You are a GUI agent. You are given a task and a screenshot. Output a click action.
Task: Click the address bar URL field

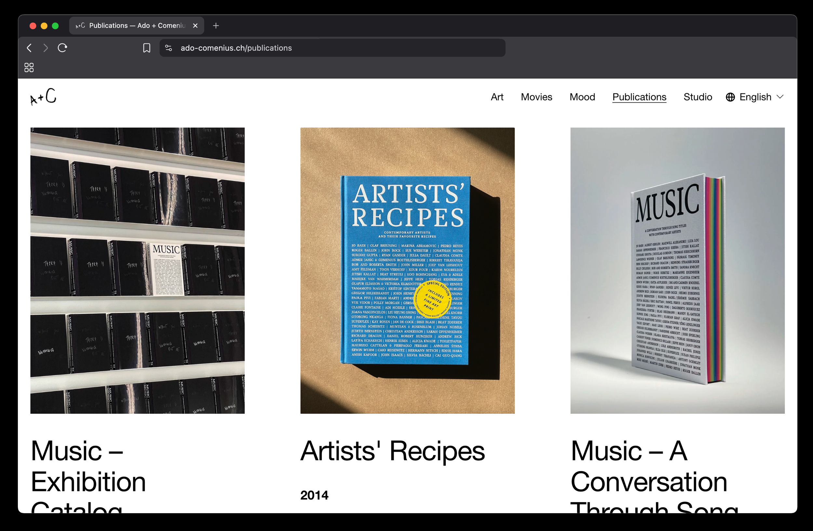(x=332, y=48)
